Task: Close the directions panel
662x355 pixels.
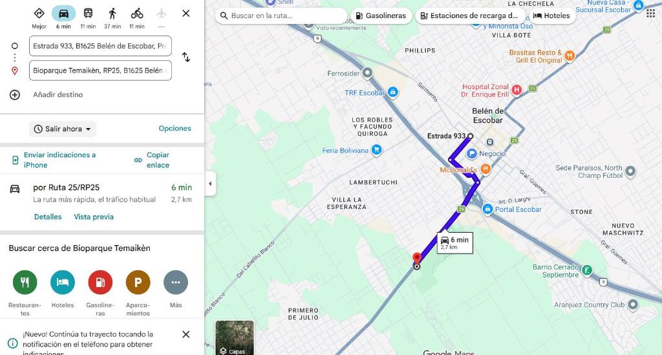Action: point(186,14)
